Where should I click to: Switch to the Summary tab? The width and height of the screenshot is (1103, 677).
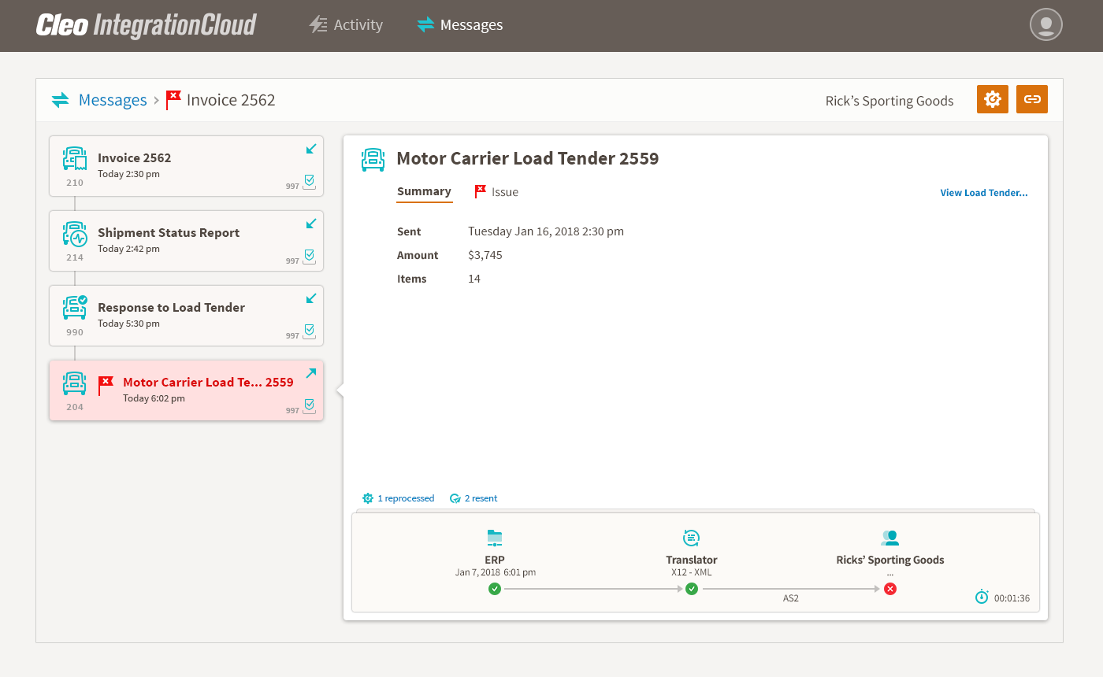pyautogui.click(x=424, y=191)
